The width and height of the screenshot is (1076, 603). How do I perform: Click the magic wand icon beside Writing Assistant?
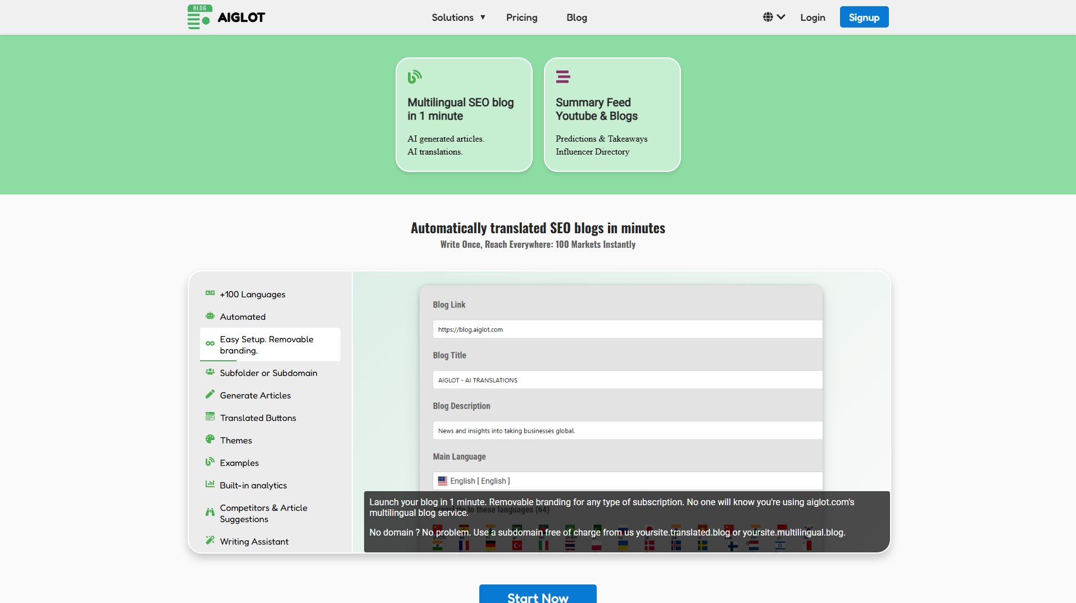[x=210, y=540]
